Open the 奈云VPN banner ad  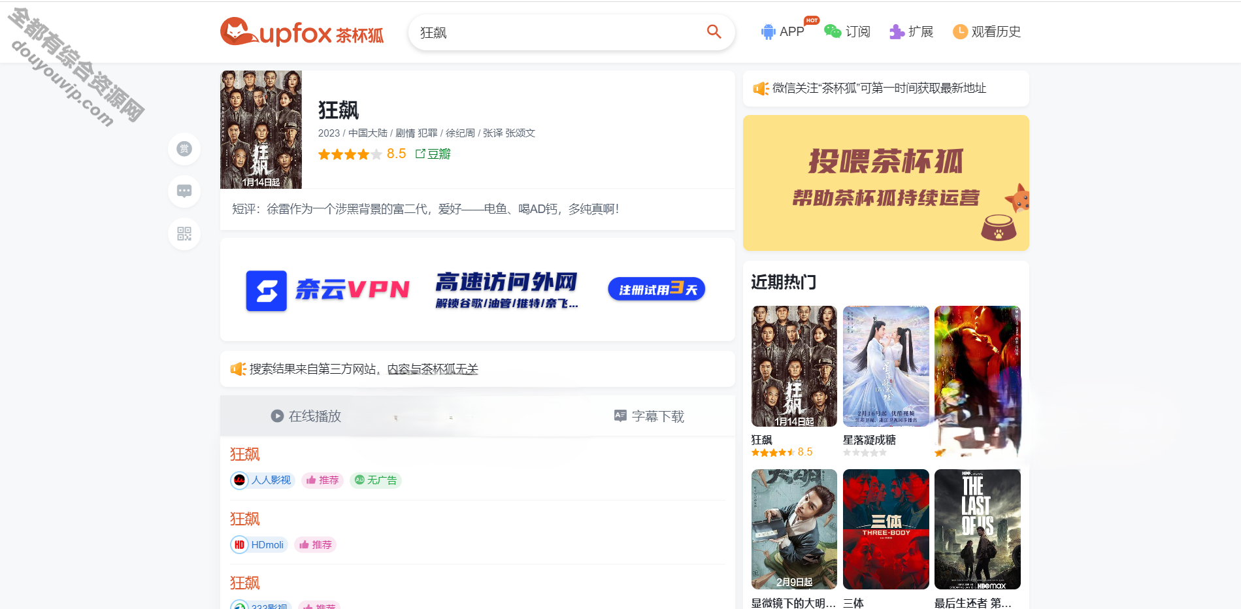(477, 289)
